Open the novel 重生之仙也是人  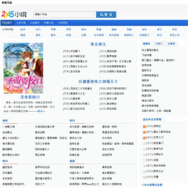(x=11, y=138)
